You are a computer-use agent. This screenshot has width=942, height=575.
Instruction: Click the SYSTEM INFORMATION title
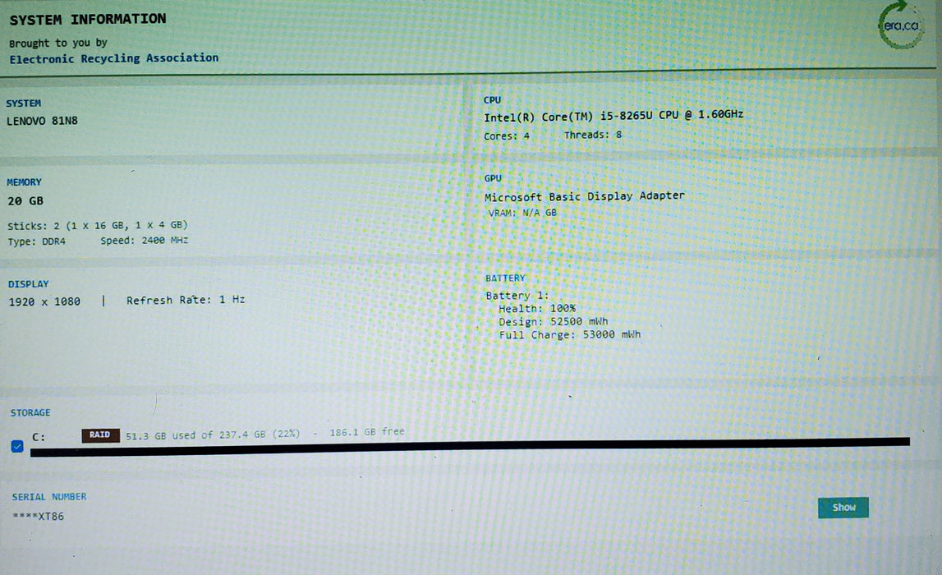(88, 19)
